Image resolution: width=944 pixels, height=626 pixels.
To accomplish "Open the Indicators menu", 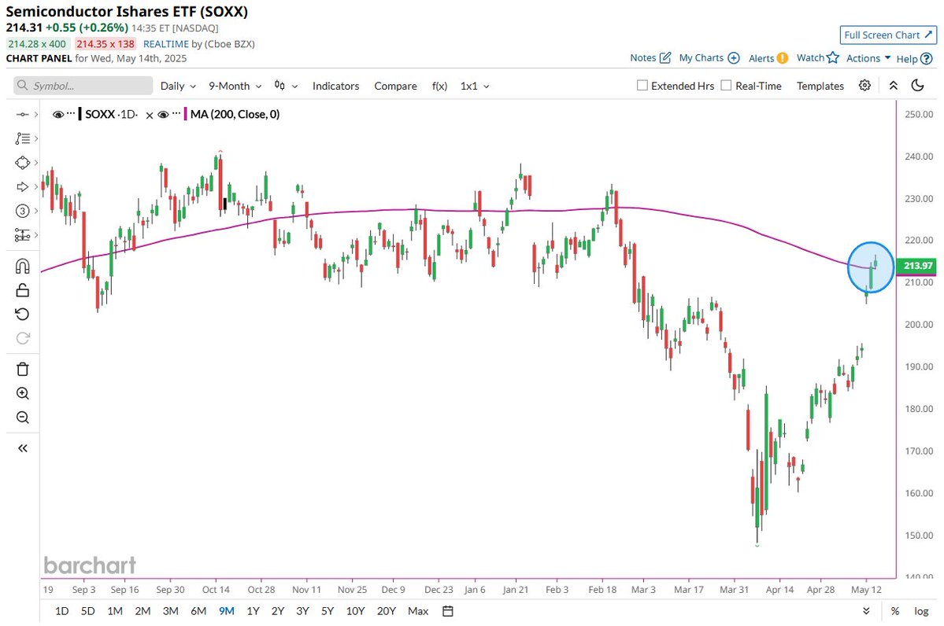I will pyautogui.click(x=335, y=86).
